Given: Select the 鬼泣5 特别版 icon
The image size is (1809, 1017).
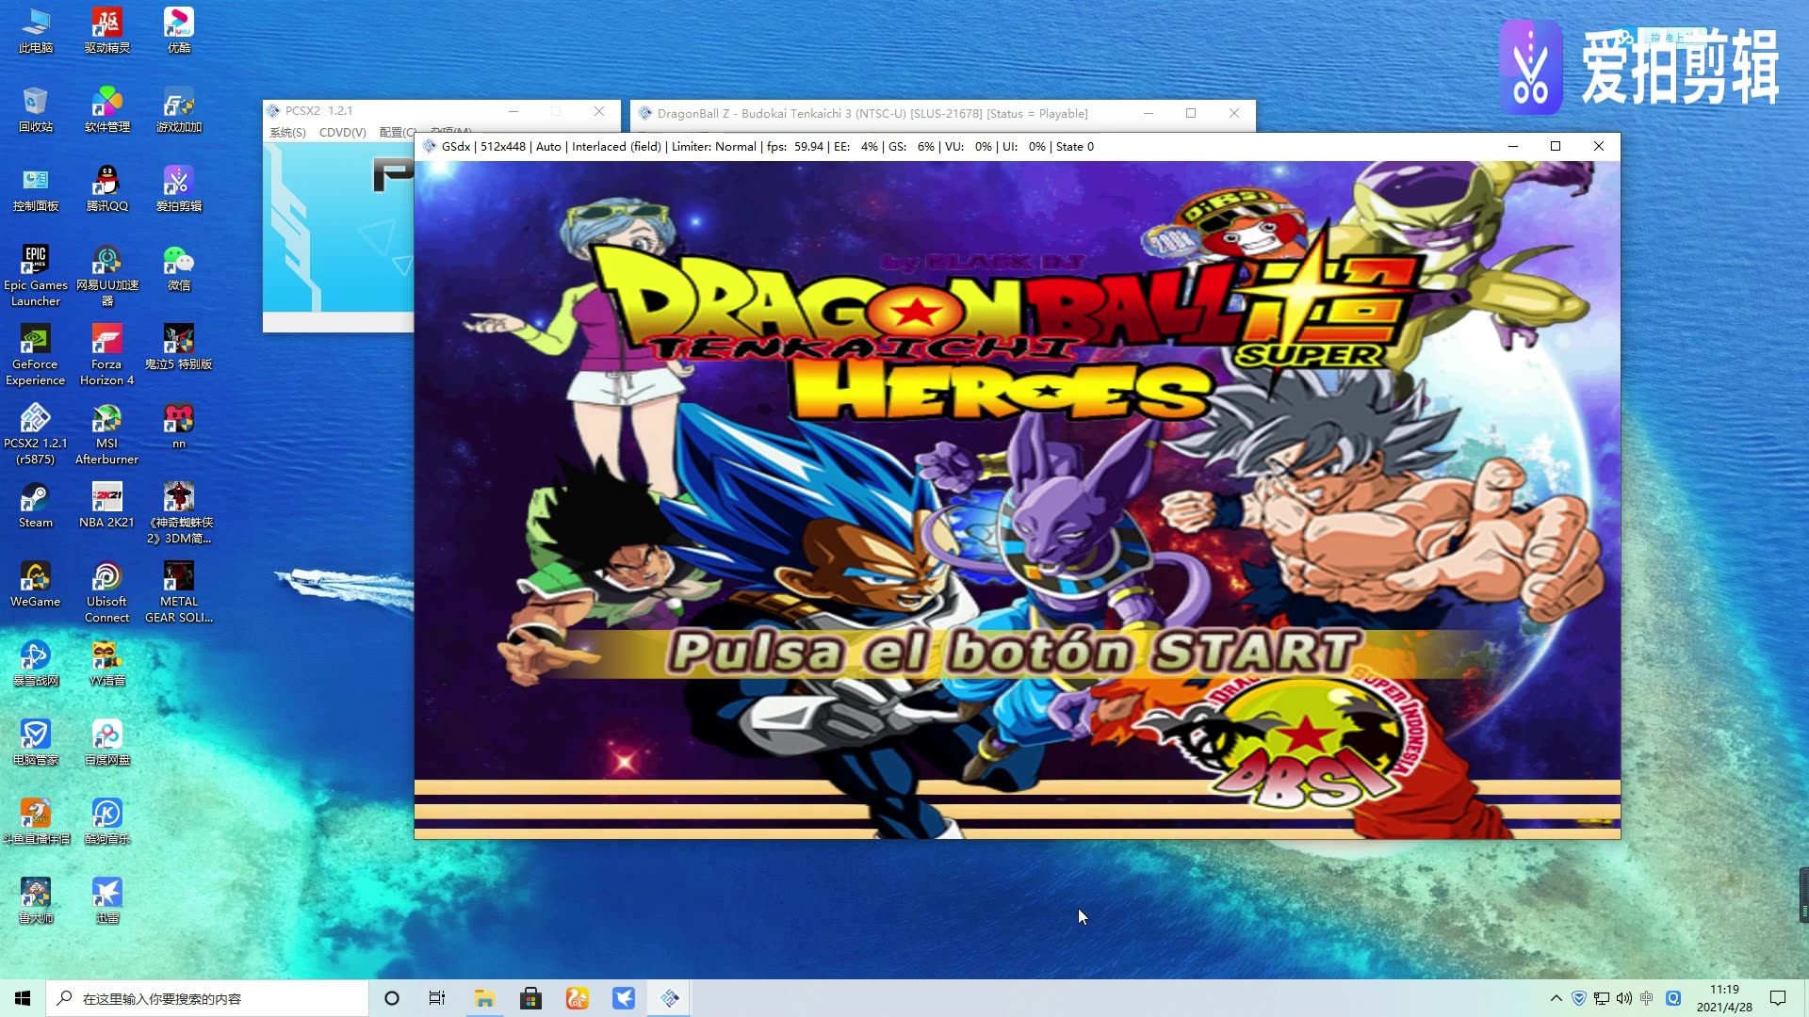Looking at the screenshot, I should tap(179, 347).
